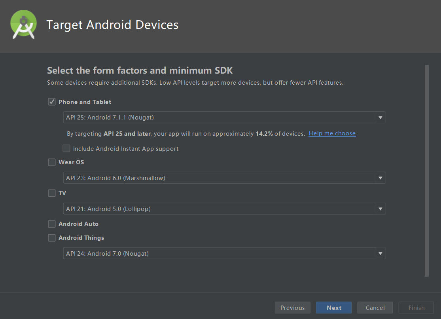Image resolution: width=441 pixels, height=319 pixels.
Task: Cancel the new project wizard
Action: (x=375, y=308)
